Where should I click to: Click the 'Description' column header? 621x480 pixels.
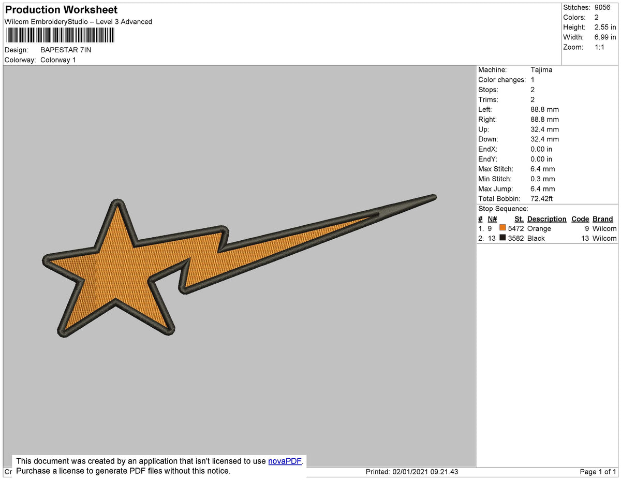547,219
